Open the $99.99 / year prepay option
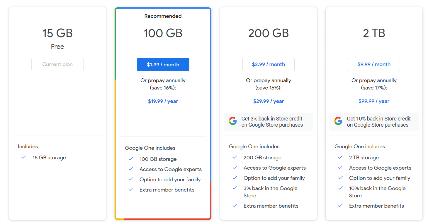The height and width of the screenshot is (224, 428). coord(374,101)
